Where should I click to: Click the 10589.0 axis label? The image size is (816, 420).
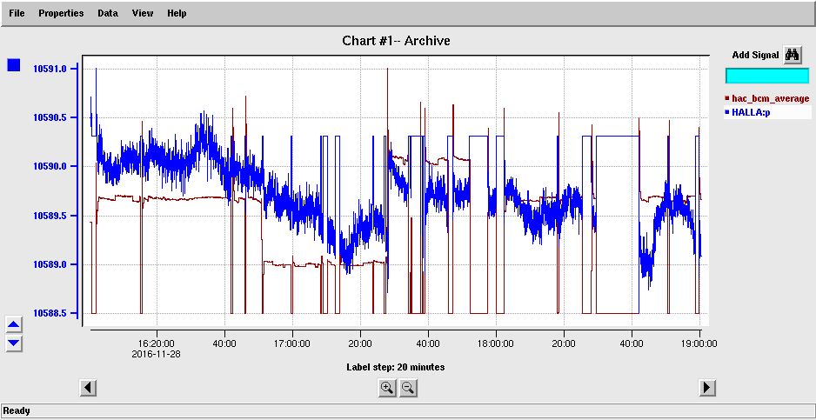tap(50, 264)
